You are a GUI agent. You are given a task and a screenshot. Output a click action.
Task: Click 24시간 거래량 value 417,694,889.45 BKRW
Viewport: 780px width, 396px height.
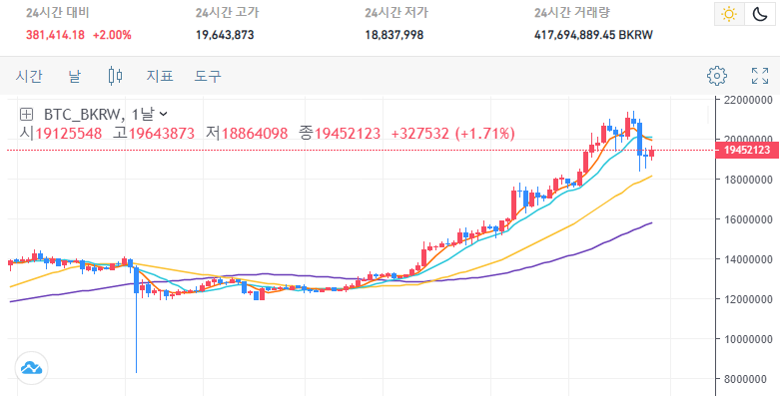click(593, 35)
